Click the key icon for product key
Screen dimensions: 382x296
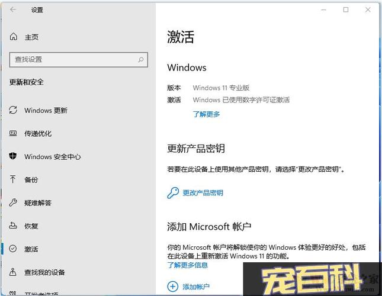pos(173,193)
